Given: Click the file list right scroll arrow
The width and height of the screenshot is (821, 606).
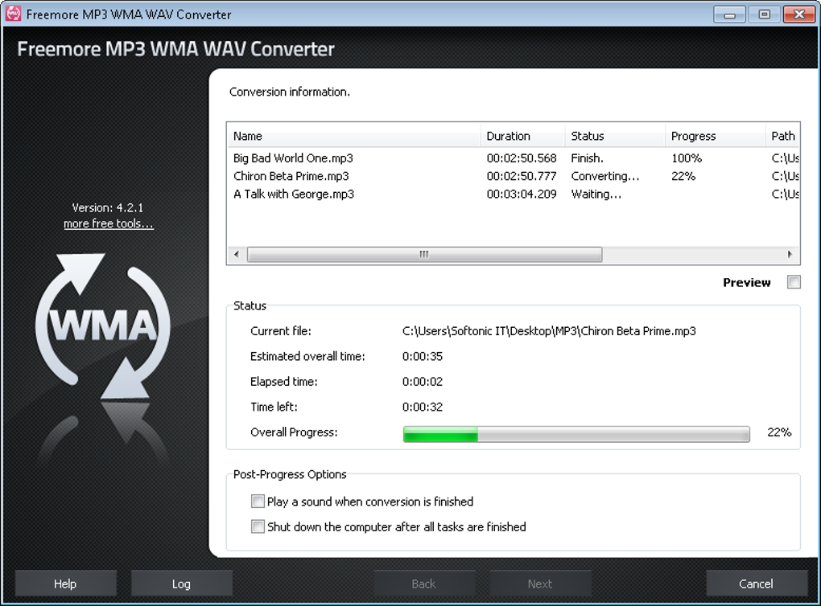Looking at the screenshot, I should pos(790,255).
